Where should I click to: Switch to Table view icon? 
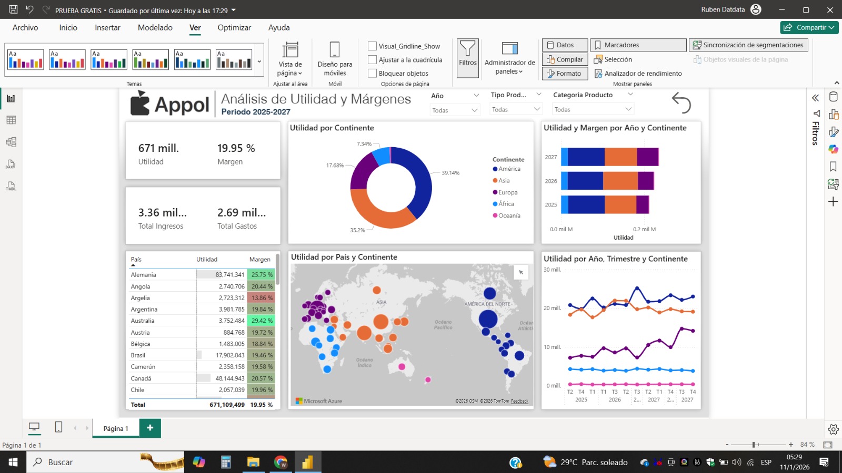11,120
